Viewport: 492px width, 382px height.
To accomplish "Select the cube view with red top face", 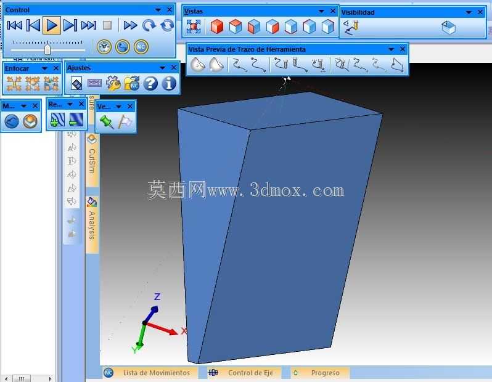I will (x=236, y=26).
